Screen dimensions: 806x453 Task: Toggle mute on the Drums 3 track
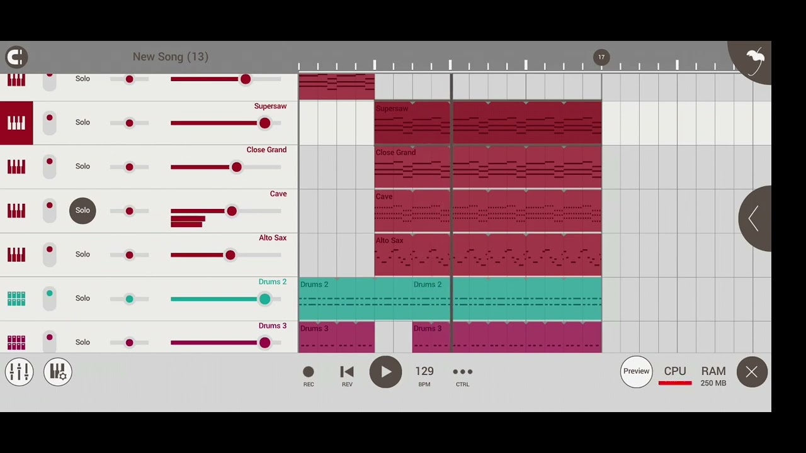pyautogui.click(x=49, y=342)
